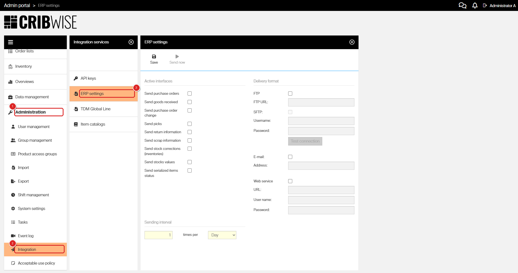Toggle Send serialized items status checkbox

(190, 171)
